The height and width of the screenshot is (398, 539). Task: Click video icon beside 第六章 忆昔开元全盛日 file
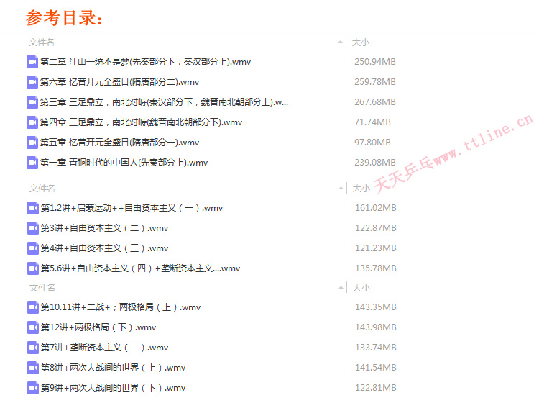[32, 82]
